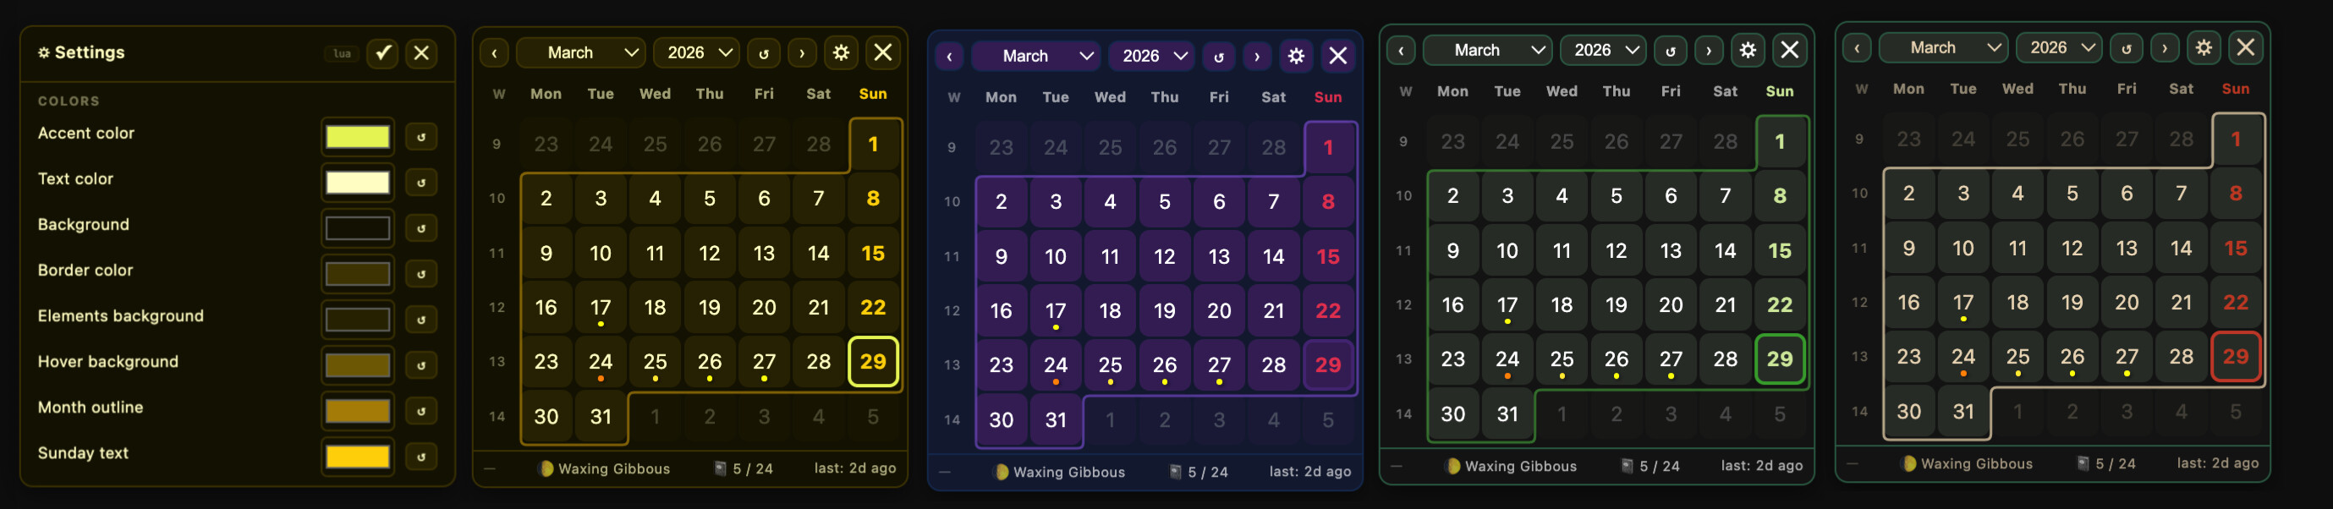This screenshot has width=2333, height=509.
Task: Click the lua button in Settings header
Action: (342, 53)
